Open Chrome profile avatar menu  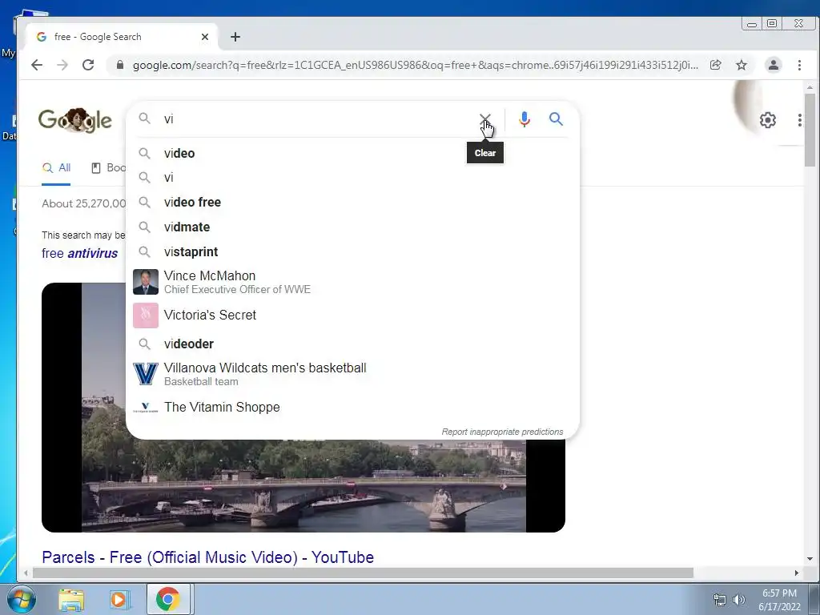tap(773, 65)
